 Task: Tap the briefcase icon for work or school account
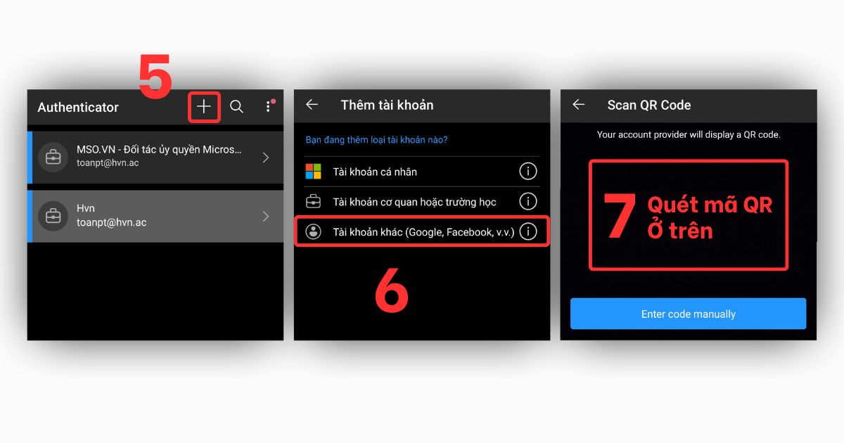click(312, 201)
